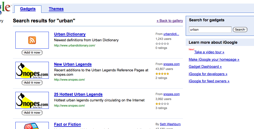Take a video tour of iGoogle
This screenshot has height=129, width=254.
[x=209, y=52]
